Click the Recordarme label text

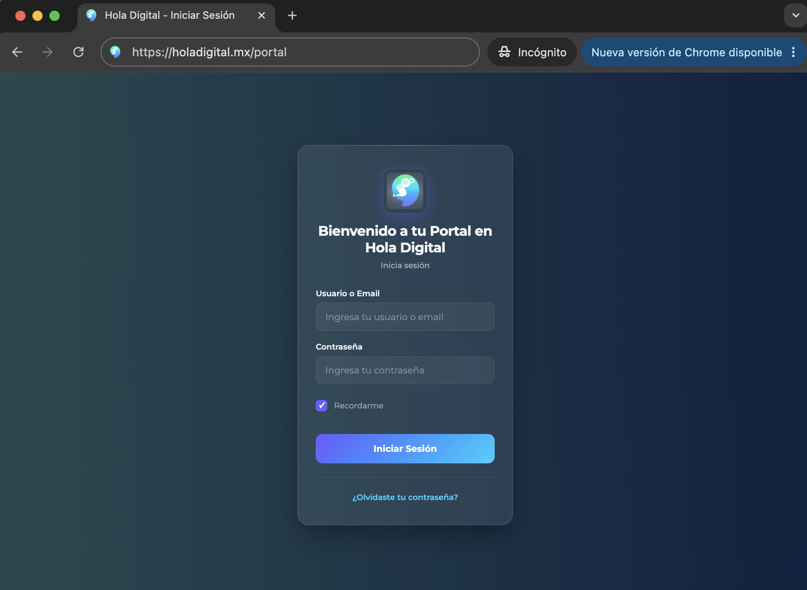(x=359, y=405)
